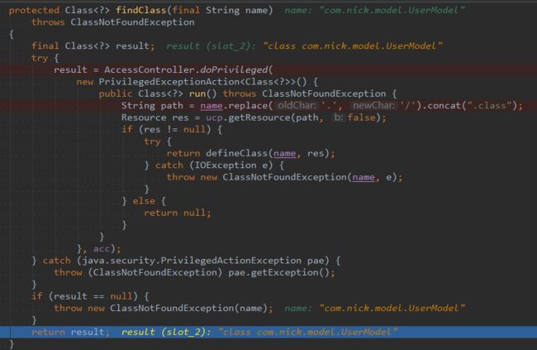The width and height of the screenshot is (537, 350).
Task: Click the 'String path' variable declaration
Action: 152,106
